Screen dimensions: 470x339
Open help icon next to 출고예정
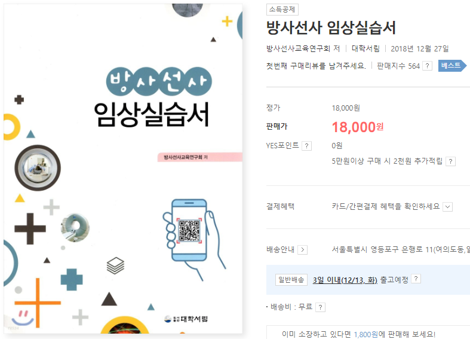pos(416,279)
